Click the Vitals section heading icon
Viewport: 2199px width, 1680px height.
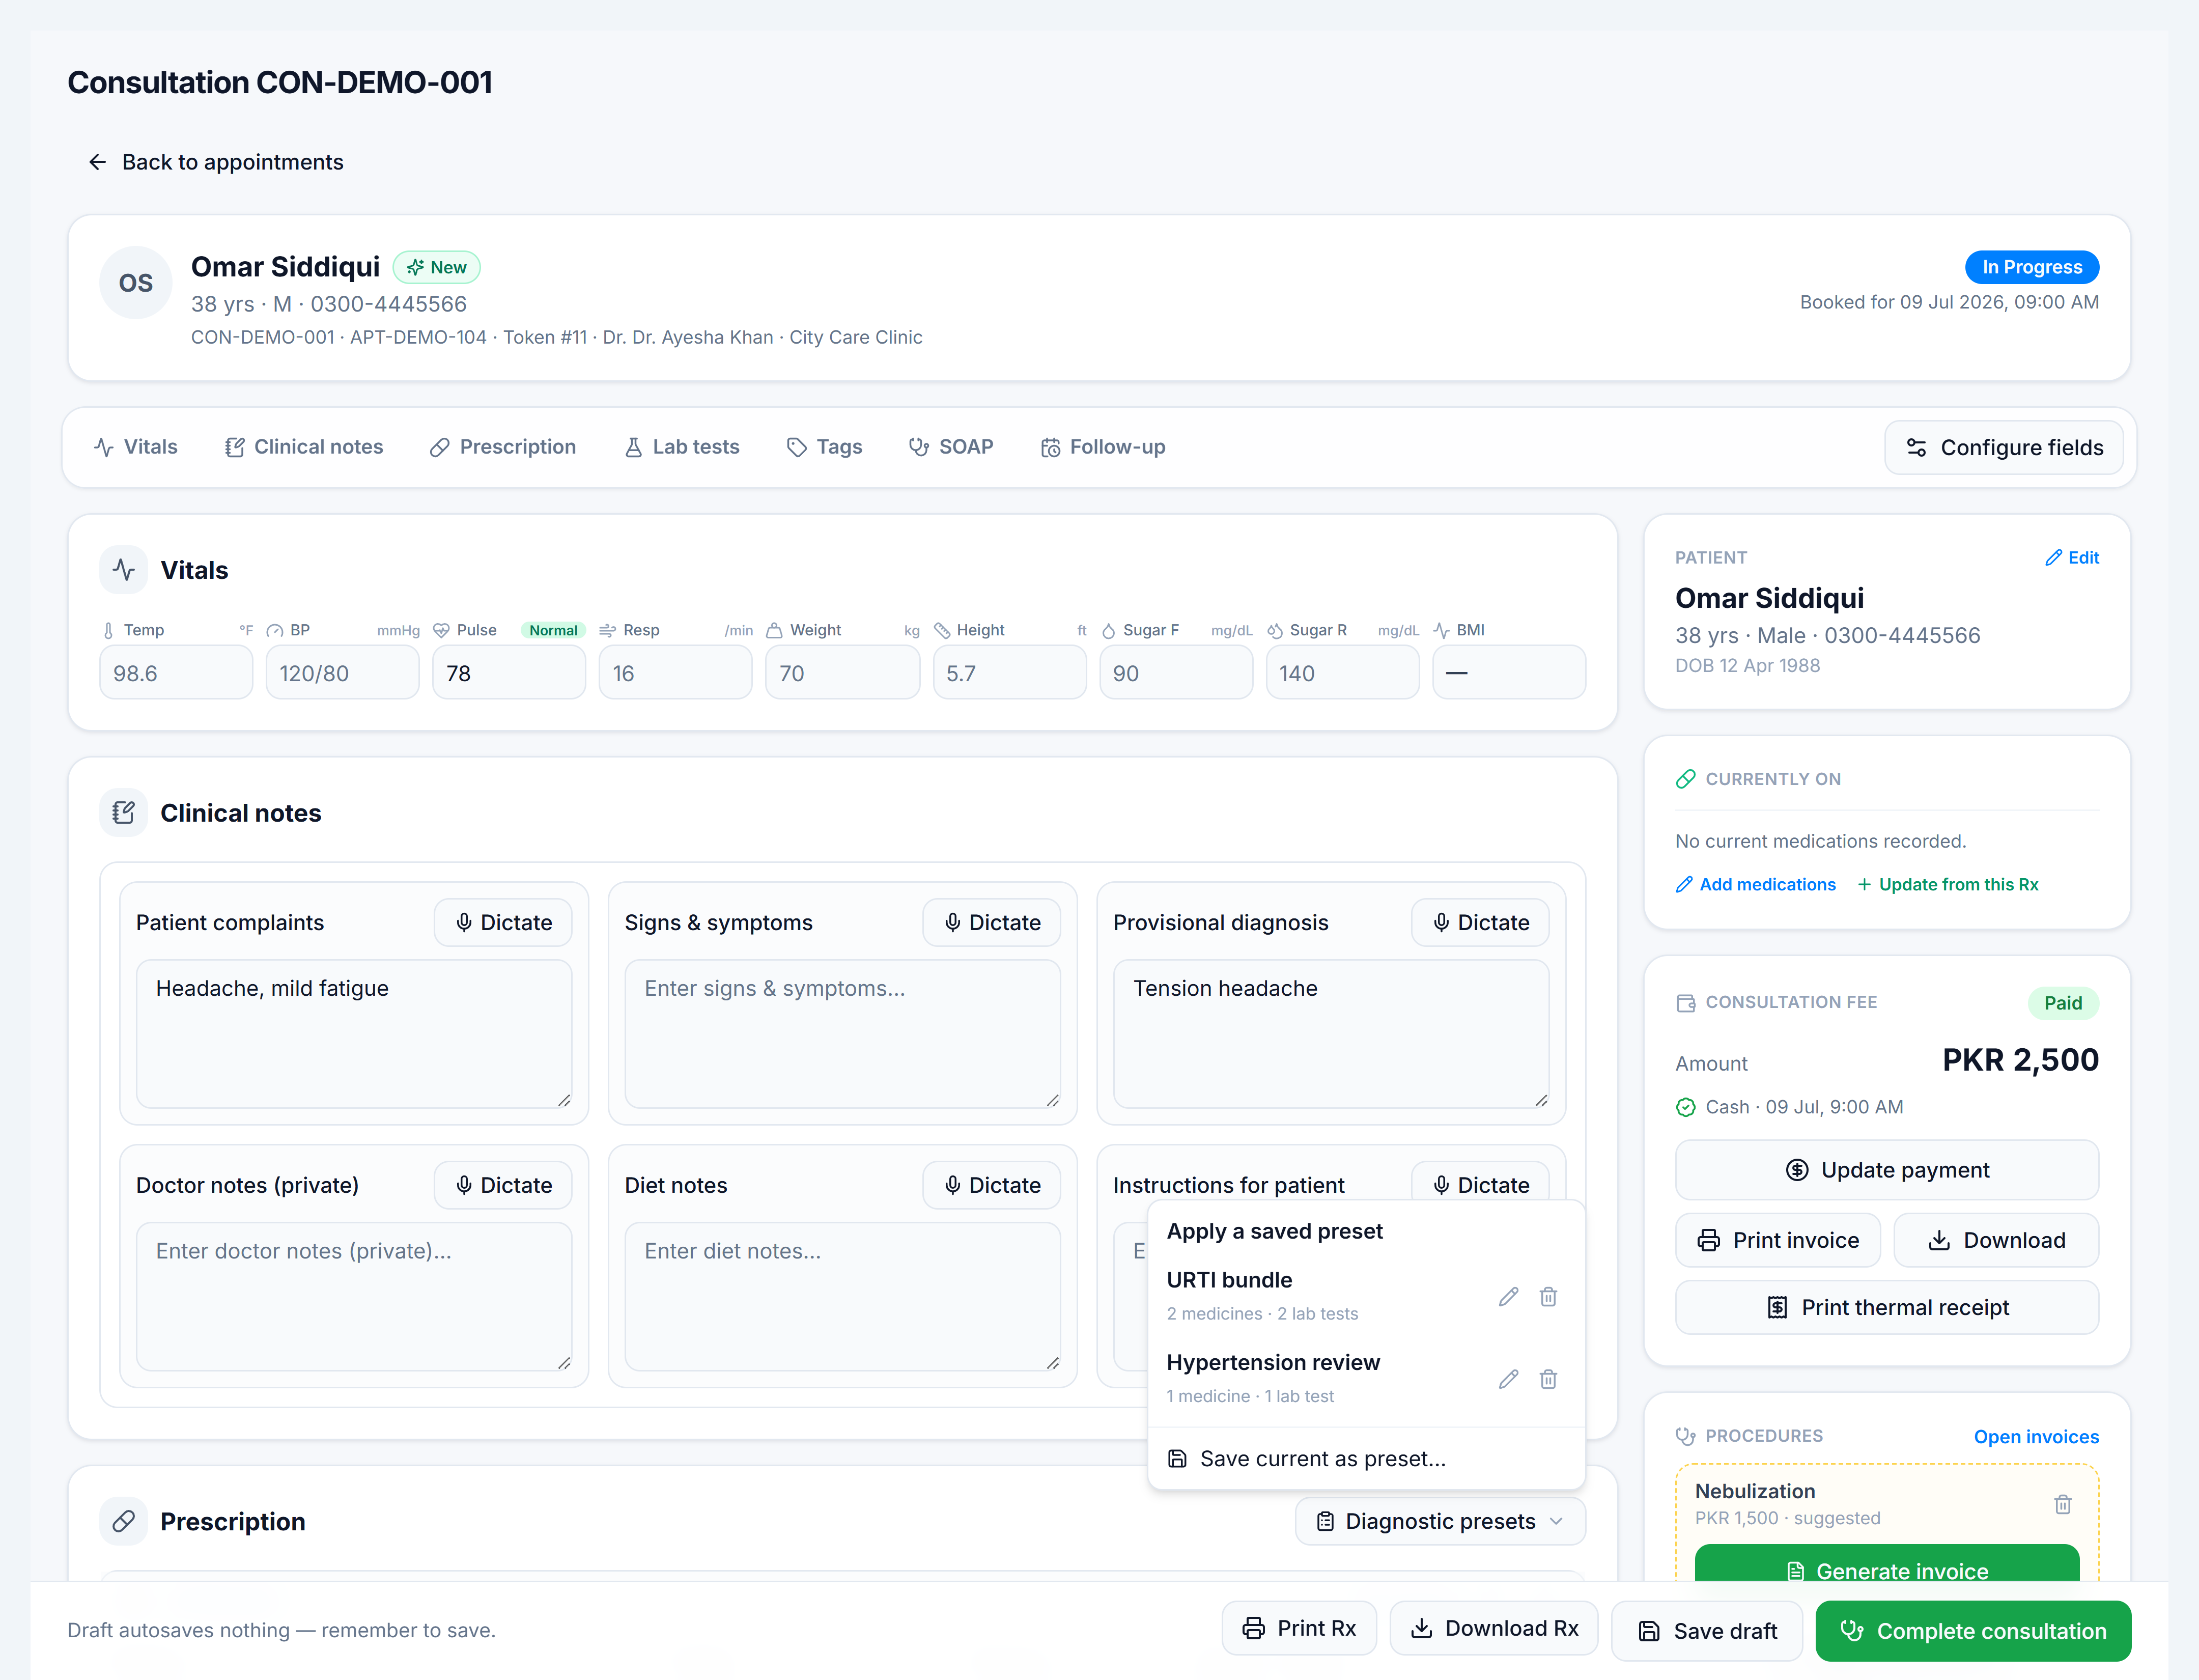click(124, 570)
